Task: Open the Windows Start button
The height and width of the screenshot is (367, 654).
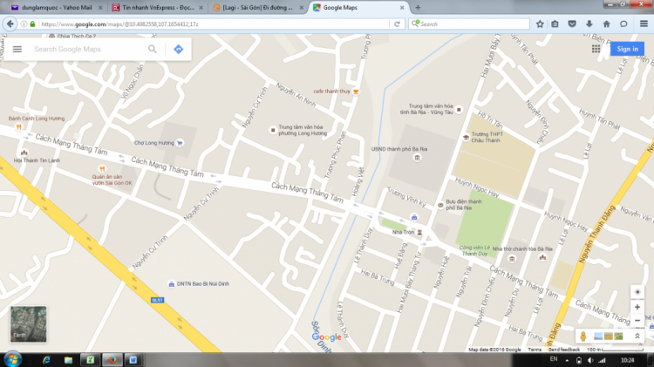Action: coord(12,359)
